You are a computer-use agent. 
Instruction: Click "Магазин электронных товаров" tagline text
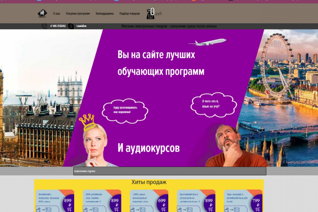169,26
